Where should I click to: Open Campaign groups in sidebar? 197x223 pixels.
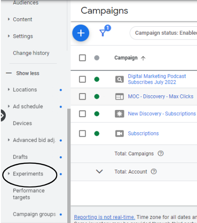point(34,214)
